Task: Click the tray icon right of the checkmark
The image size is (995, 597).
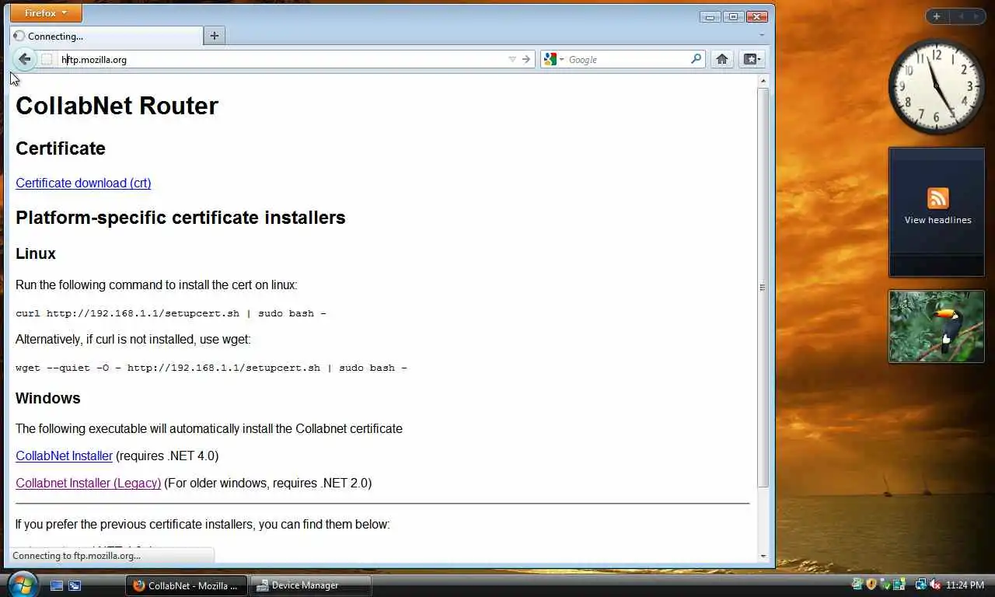Action: coord(899,585)
